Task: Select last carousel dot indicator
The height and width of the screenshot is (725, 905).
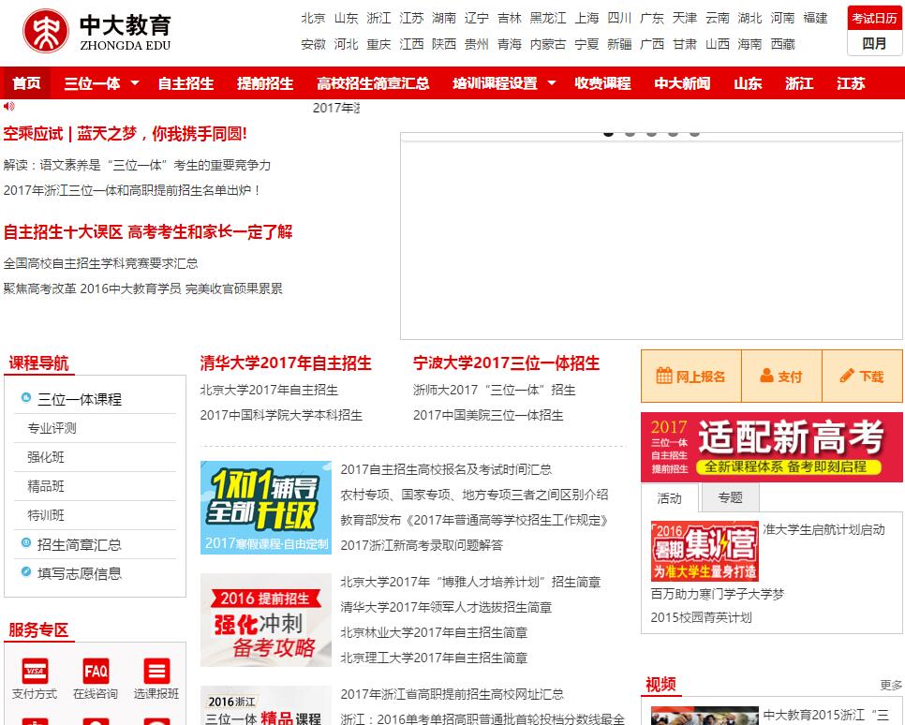Action: click(x=695, y=133)
